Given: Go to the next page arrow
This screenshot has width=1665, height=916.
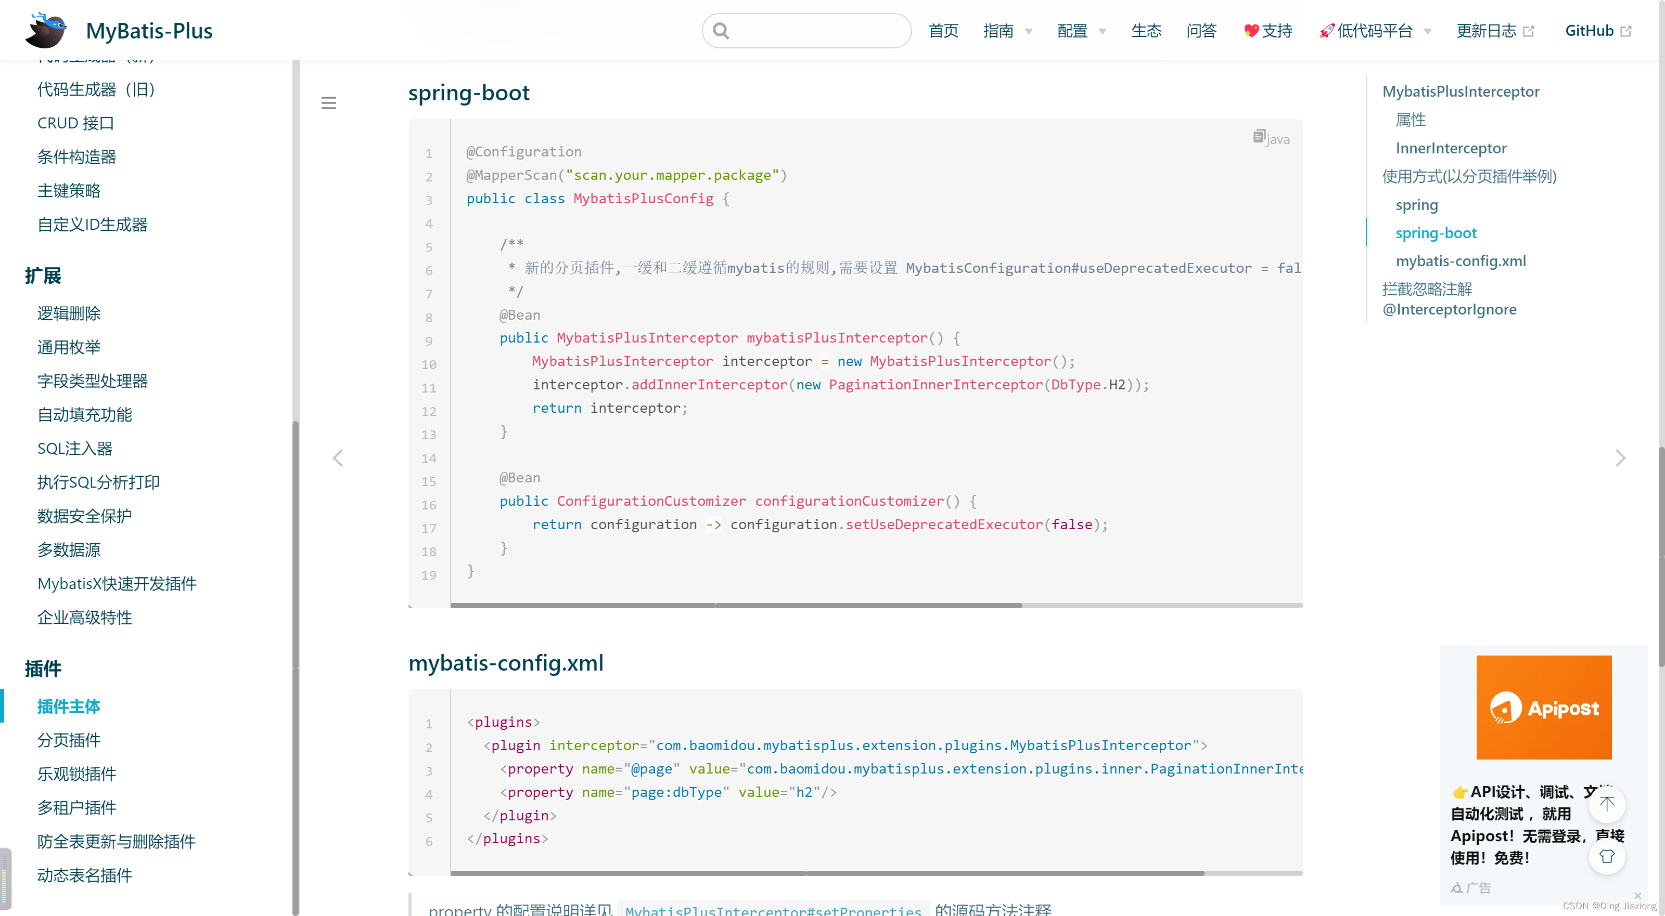Looking at the screenshot, I should pyautogui.click(x=1620, y=458).
